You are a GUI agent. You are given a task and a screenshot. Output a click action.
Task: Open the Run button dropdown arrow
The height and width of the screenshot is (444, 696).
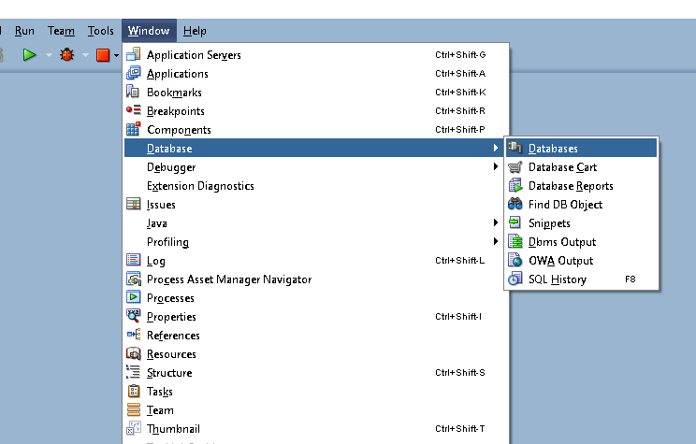point(49,55)
